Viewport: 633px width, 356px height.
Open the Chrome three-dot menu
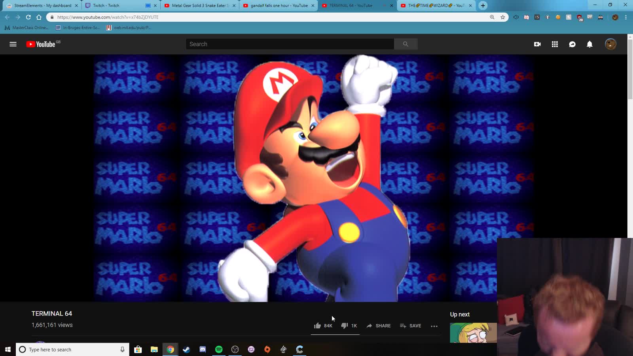pos(626,17)
